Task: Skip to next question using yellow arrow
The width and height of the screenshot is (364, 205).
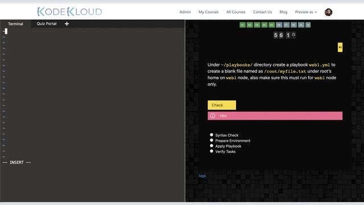Action: coord(340,47)
